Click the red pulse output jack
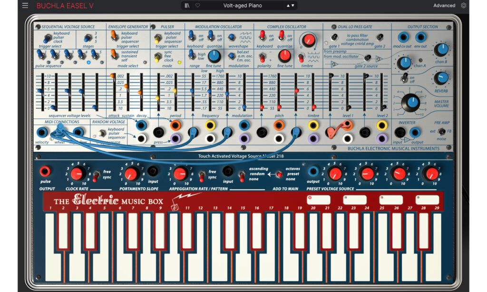 click(46, 171)
